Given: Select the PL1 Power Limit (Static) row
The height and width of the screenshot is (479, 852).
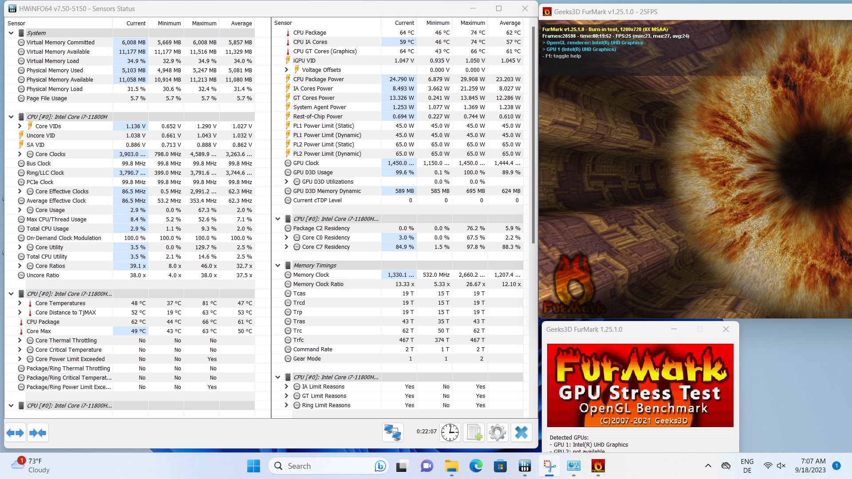Looking at the screenshot, I should 398,126.
